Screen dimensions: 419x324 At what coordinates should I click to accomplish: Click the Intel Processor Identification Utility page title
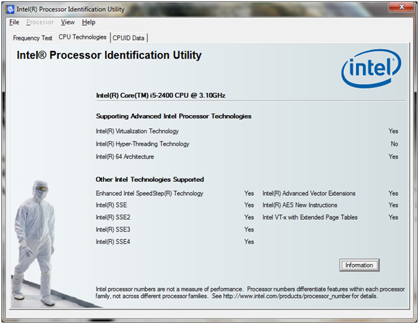click(109, 55)
